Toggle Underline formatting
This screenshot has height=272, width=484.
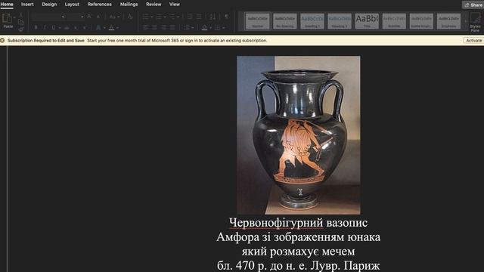tap(54, 28)
